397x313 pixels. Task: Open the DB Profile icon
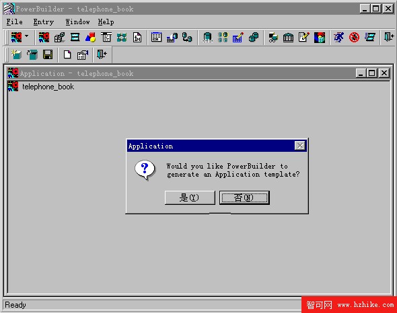(223, 38)
